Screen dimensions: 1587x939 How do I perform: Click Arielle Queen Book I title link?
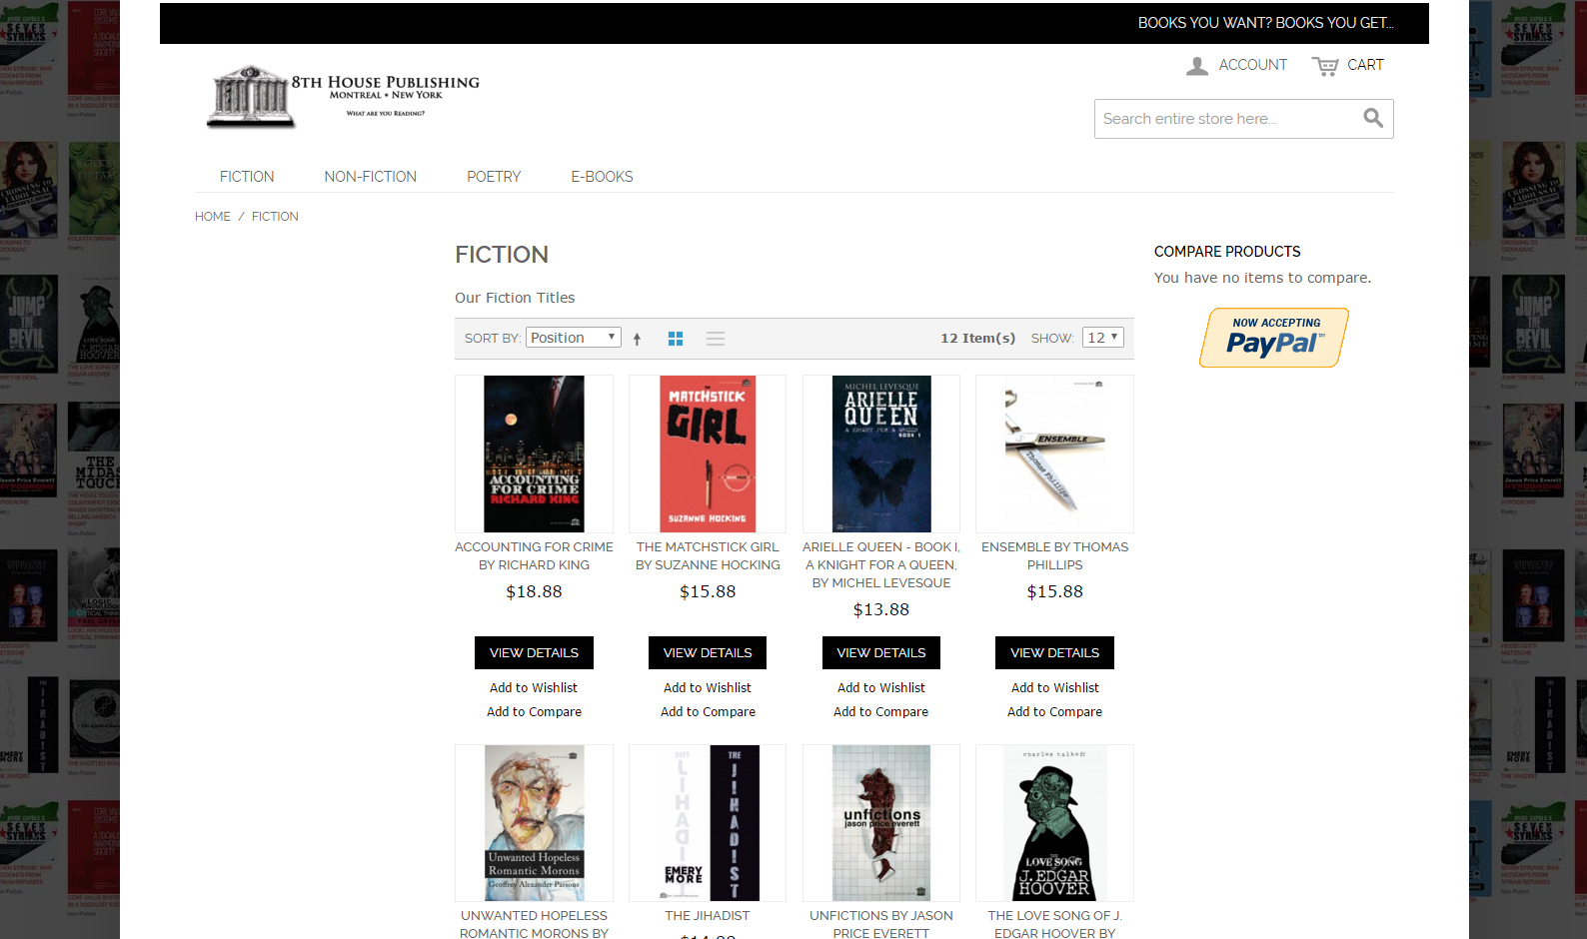click(881, 565)
